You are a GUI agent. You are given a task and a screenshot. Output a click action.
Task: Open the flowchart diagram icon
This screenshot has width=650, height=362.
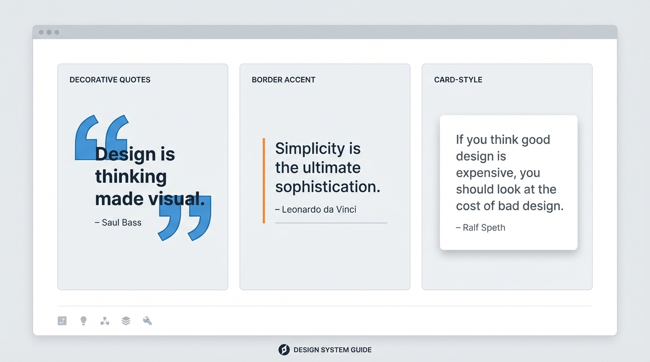(x=104, y=321)
